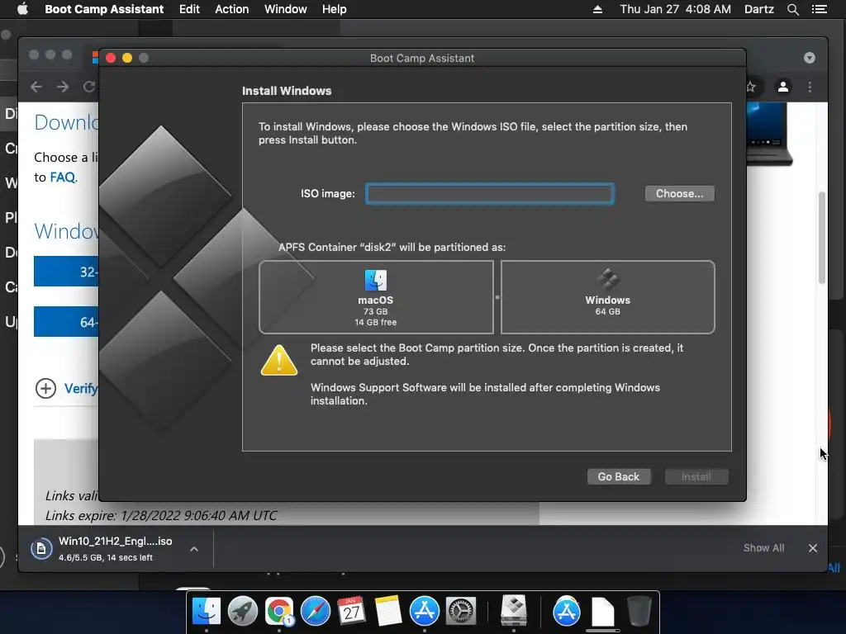This screenshot has width=846, height=634.
Task: Open the Edit menu
Action: click(189, 9)
